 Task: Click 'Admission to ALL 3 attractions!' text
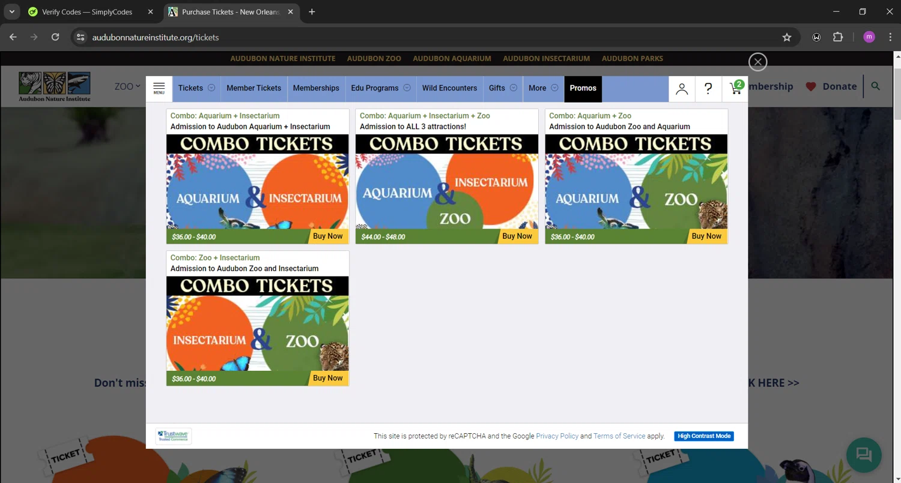pyautogui.click(x=413, y=127)
